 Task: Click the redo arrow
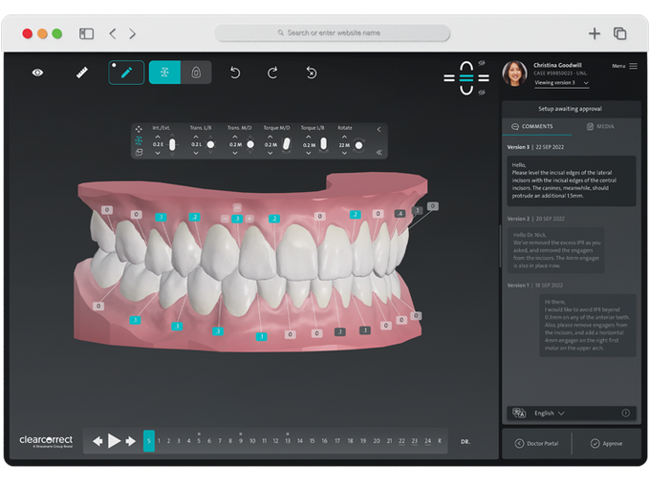coord(272,73)
